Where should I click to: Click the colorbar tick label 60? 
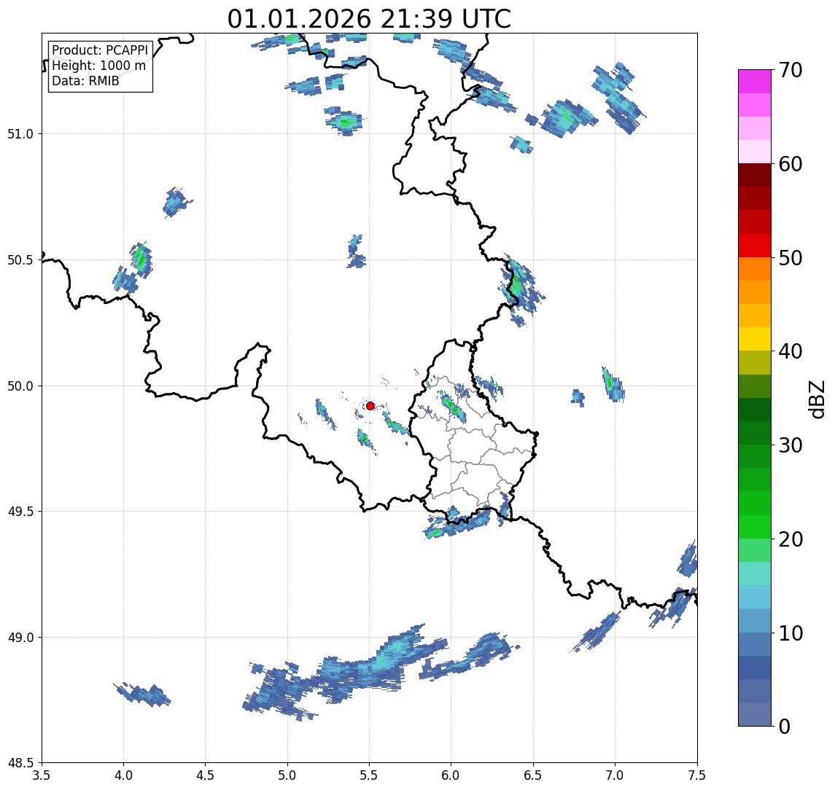791,164
